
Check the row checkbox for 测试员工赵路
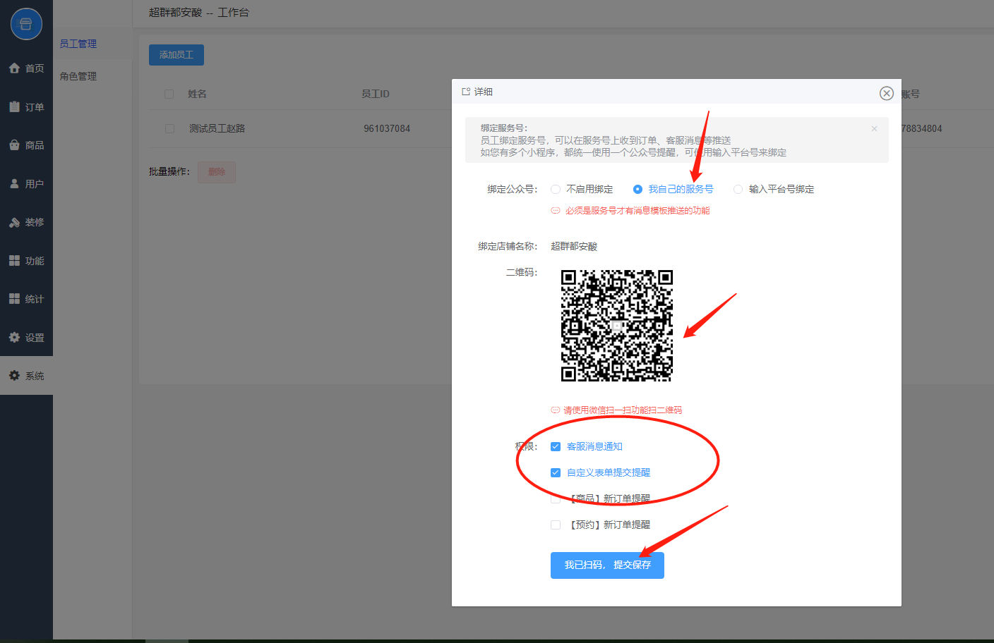coord(169,128)
